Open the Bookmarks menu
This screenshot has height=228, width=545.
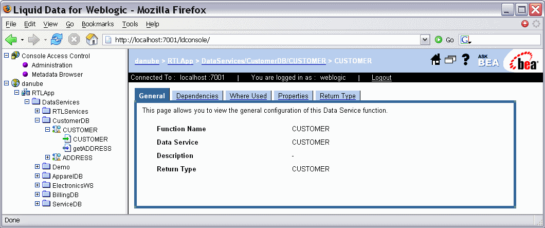click(x=98, y=24)
